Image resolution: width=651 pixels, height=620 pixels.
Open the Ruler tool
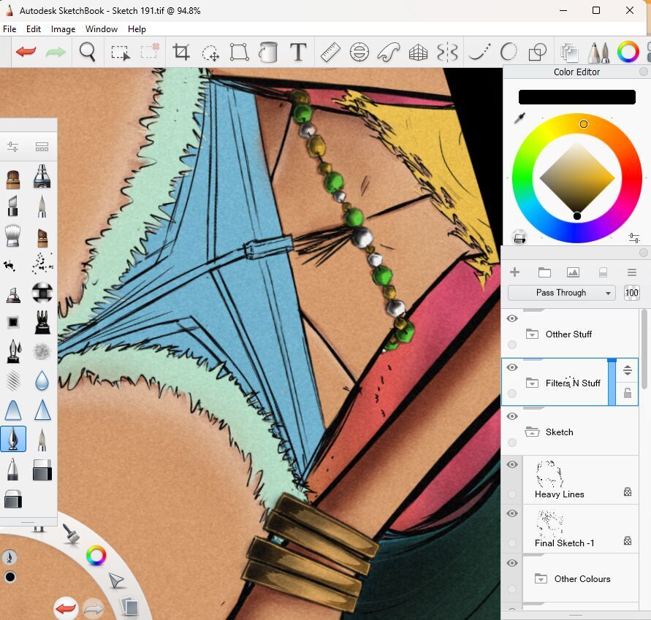click(330, 53)
